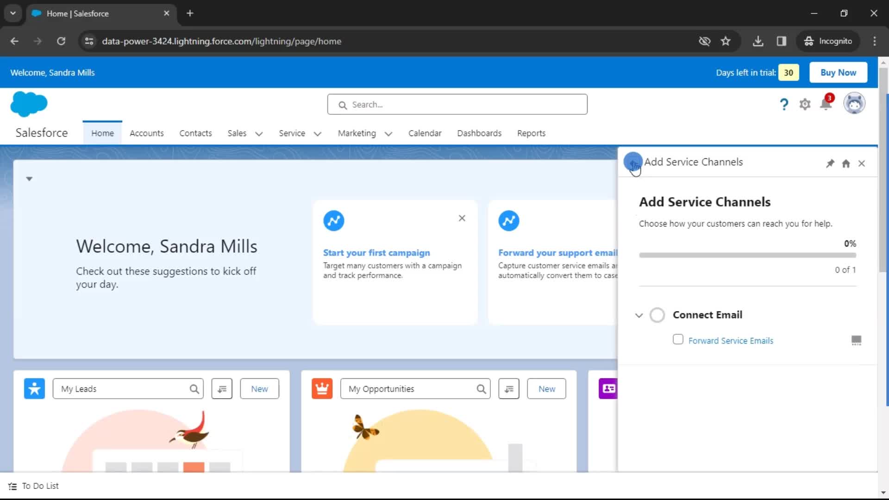Open the Setup gear icon
The image size is (889, 500).
(x=805, y=105)
